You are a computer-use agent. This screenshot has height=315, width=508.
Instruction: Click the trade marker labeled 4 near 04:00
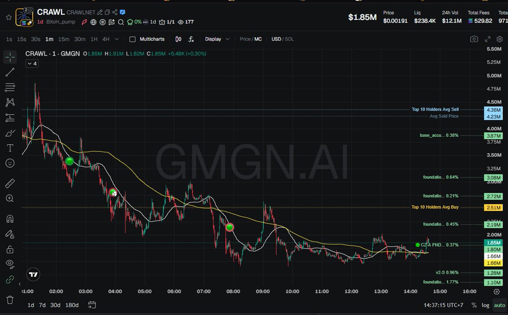[x=113, y=193]
